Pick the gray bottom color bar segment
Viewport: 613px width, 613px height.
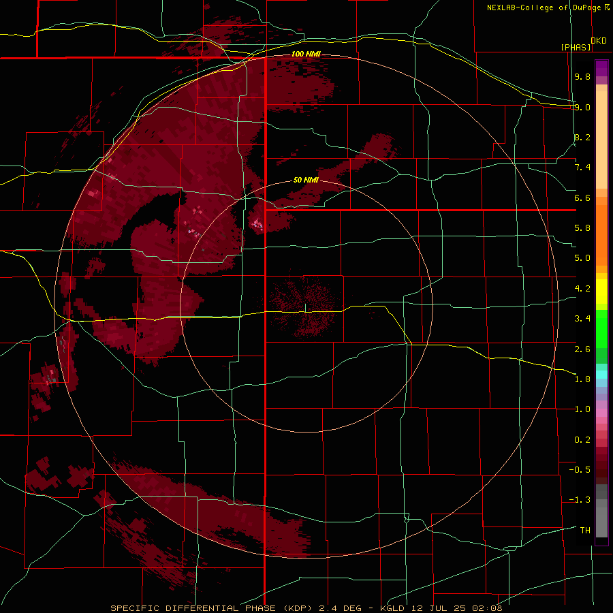pos(601,522)
